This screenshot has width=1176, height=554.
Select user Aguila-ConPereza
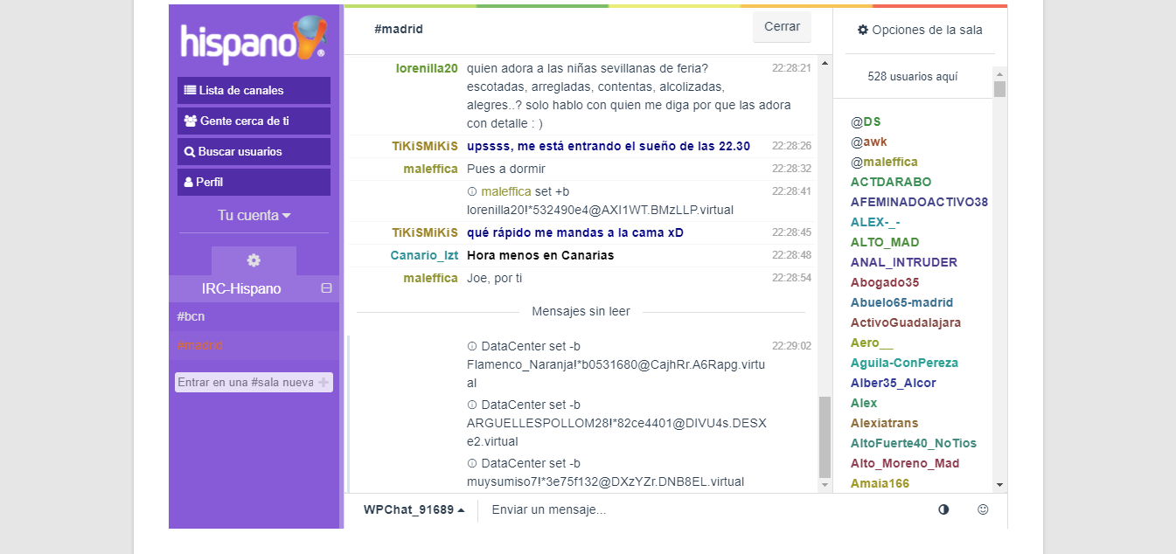[x=904, y=363]
